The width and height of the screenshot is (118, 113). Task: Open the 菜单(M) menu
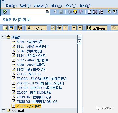(x=11, y=6)
